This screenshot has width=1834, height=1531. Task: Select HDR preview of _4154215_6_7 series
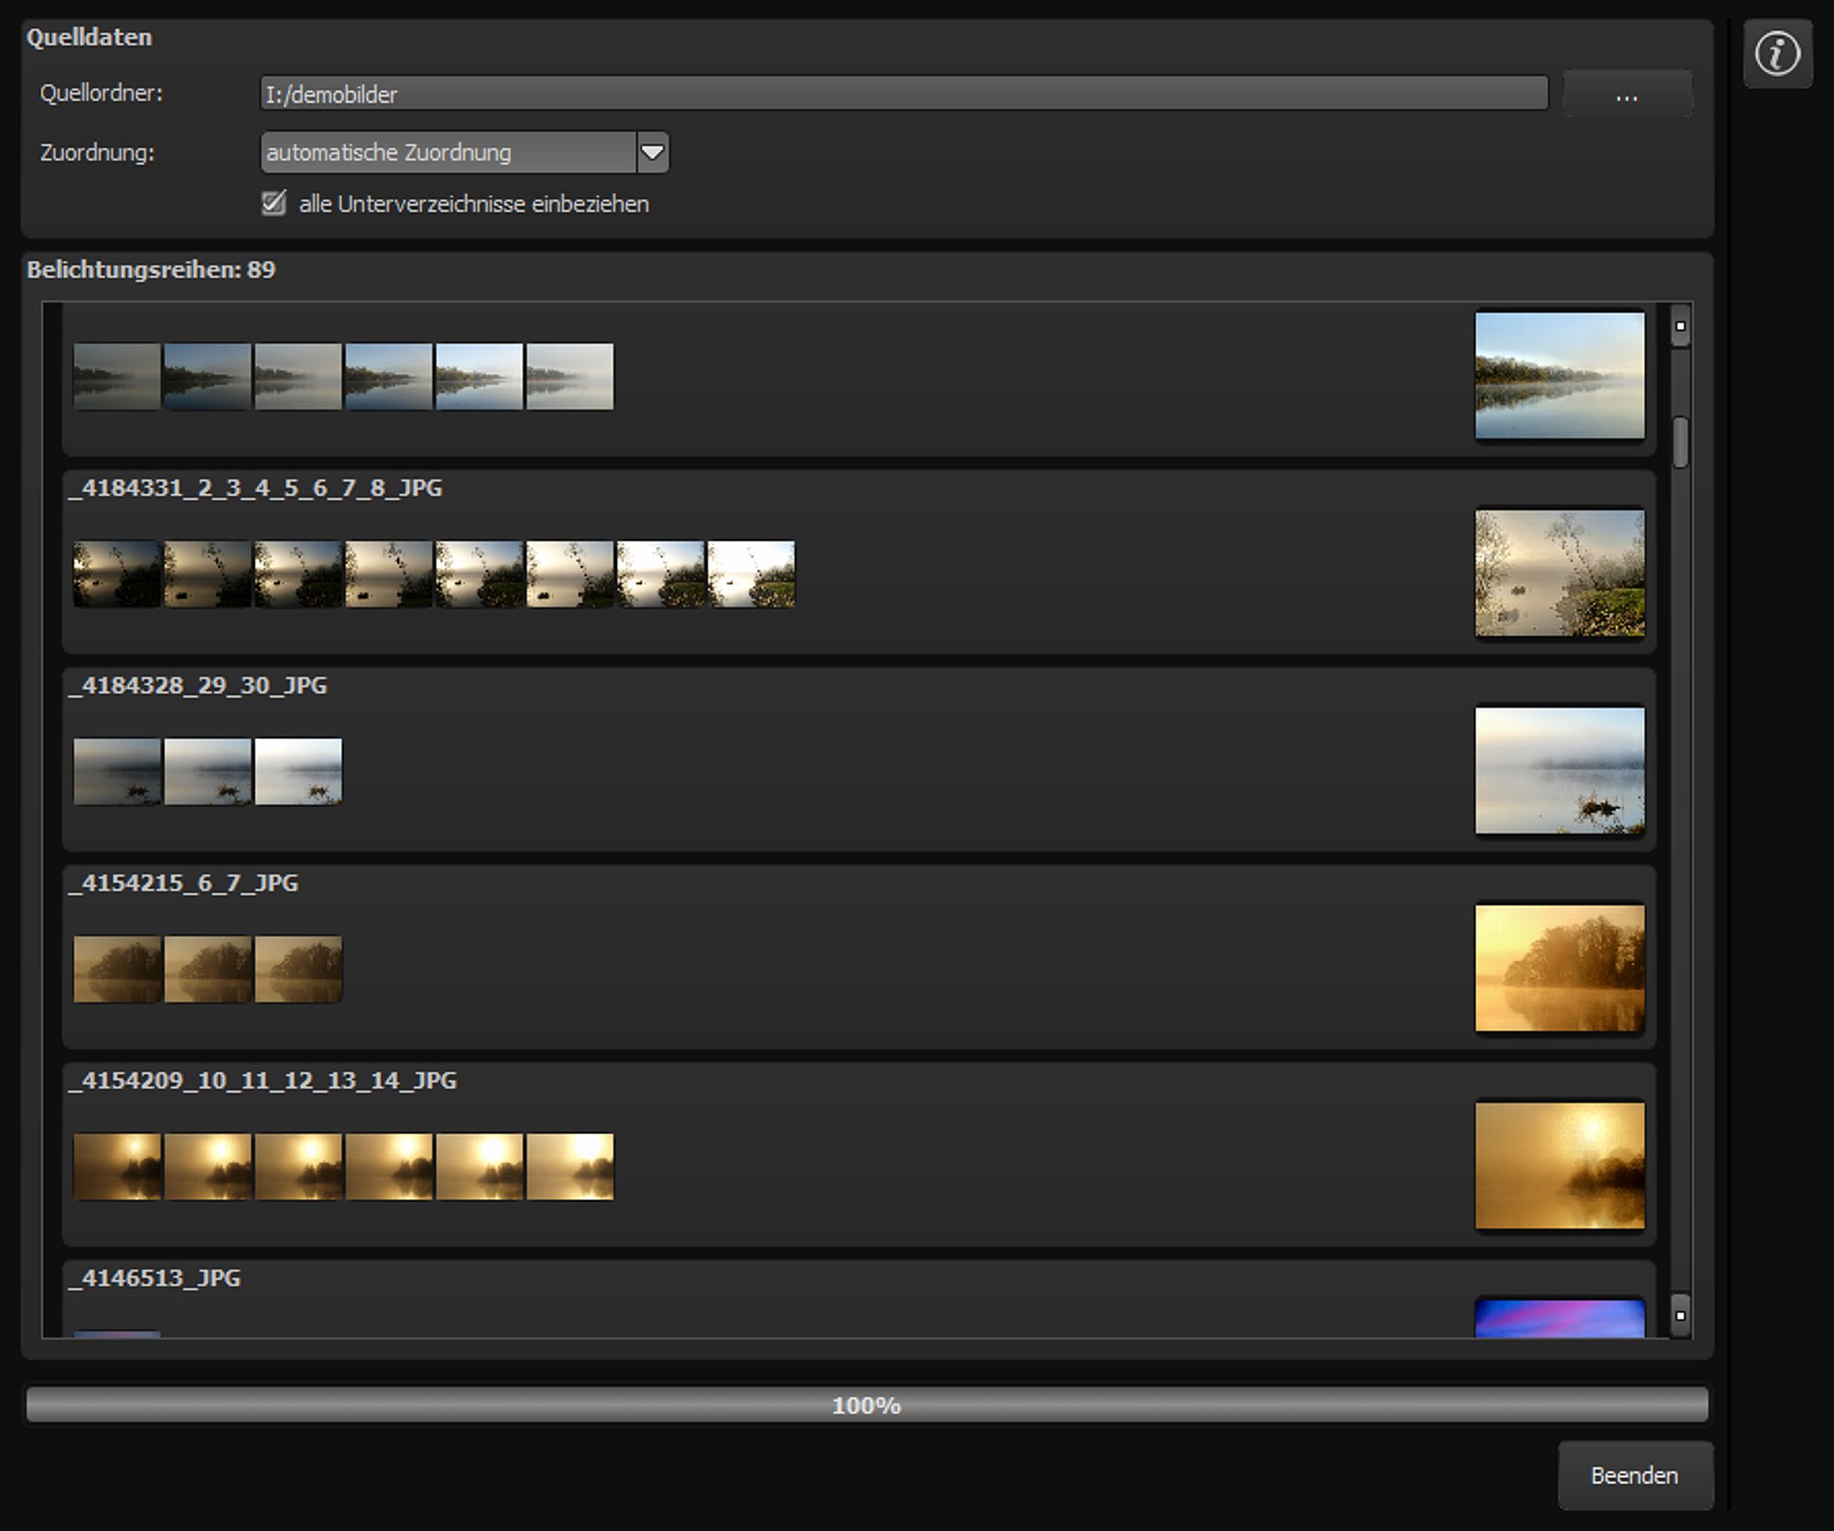1559,968
